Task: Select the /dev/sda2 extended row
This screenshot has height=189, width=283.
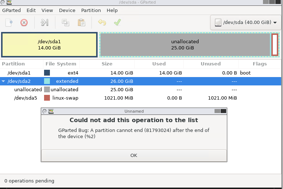Action: click(x=141, y=81)
